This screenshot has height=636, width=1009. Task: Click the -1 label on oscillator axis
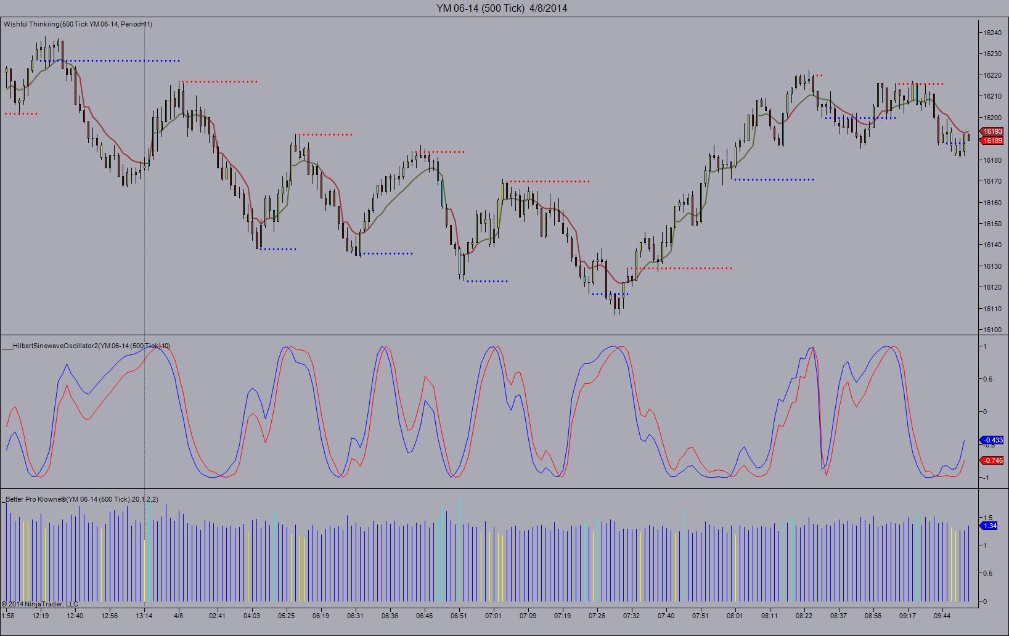(x=985, y=478)
